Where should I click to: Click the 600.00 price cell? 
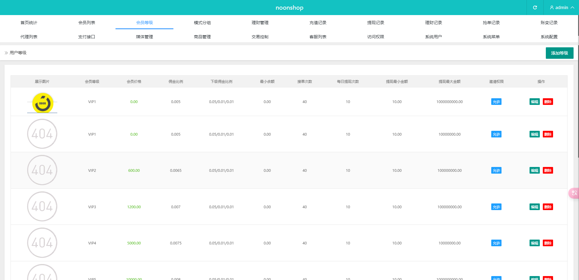coord(134,170)
